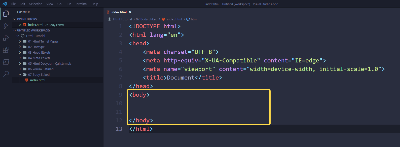
Task: Close index.html in Open Editors list
Action: click(x=20, y=25)
